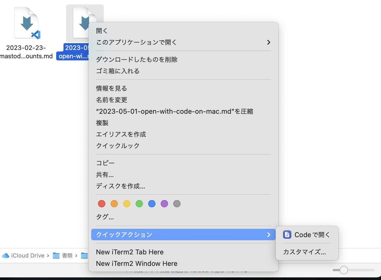Select ディスクを作成…

tap(183, 186)
